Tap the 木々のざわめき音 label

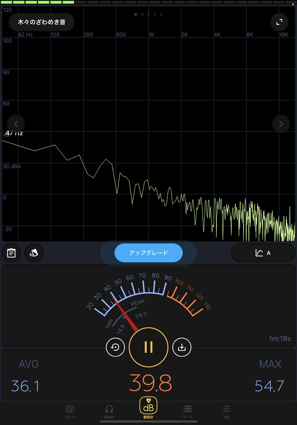pyautogui.click(x=42, y=22)
